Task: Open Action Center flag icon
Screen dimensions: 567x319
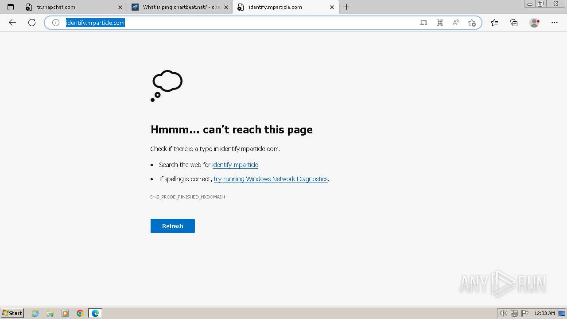Action: [525, 313]
